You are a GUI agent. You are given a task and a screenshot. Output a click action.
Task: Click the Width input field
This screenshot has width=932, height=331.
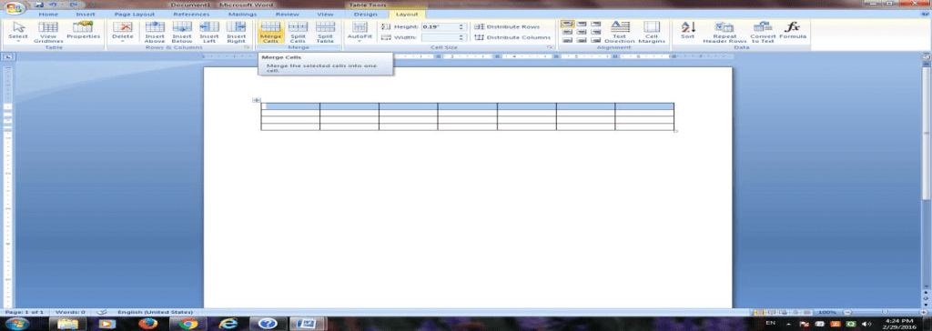[440, 37]
